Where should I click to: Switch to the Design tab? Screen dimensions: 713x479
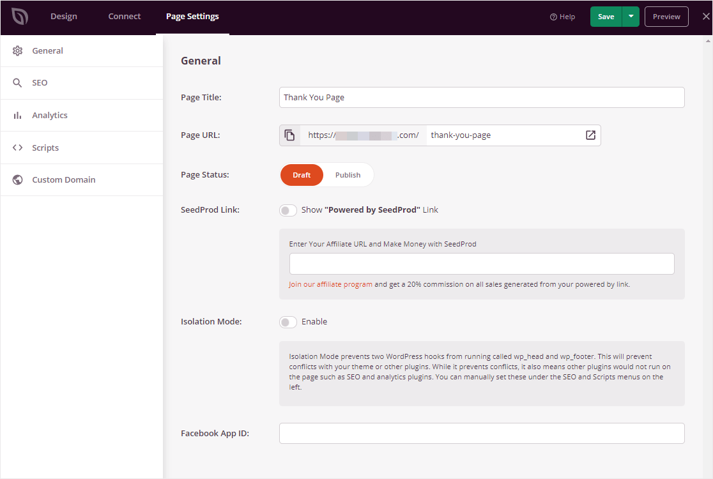[64, 17]
